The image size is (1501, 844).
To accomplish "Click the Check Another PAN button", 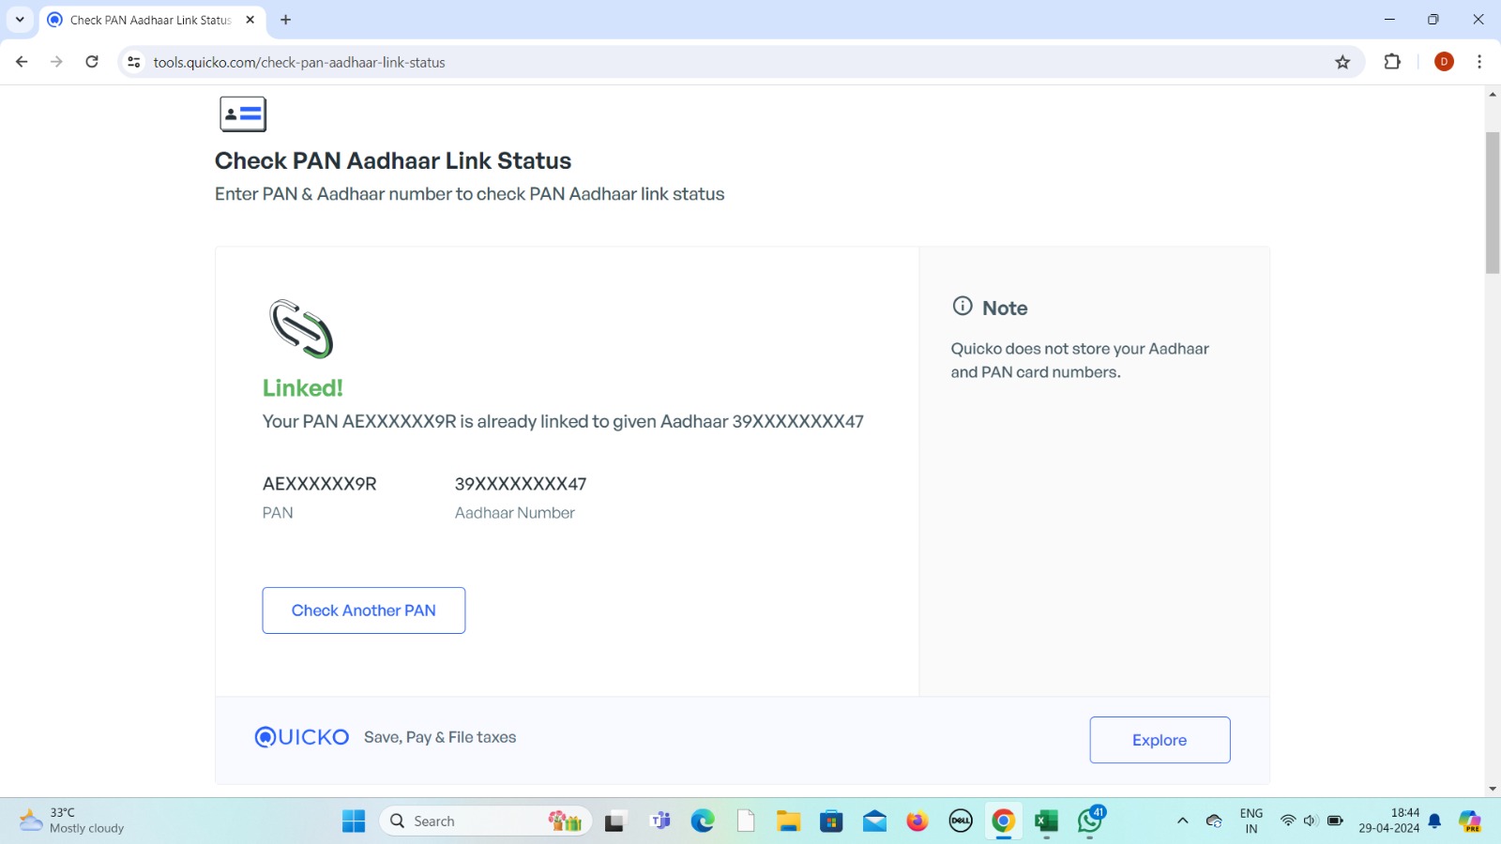I will click(363, 610).
